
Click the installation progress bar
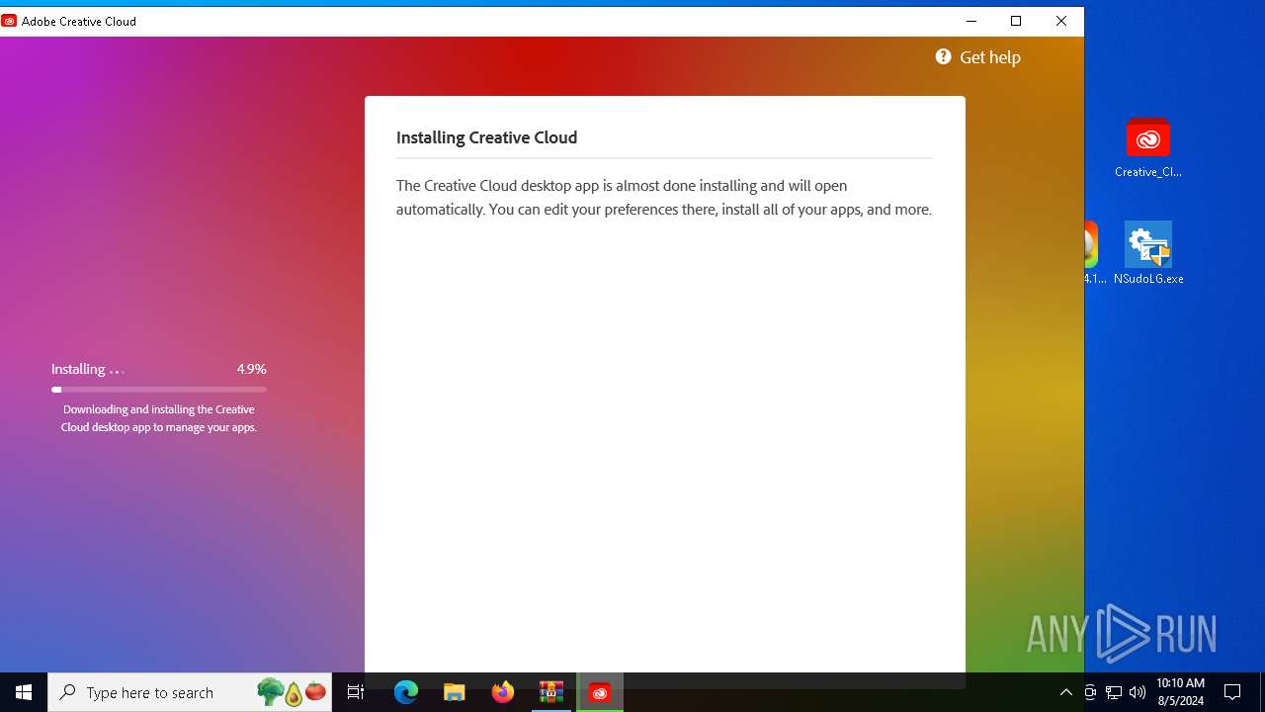pyautogui.click(x=159, y=390)
